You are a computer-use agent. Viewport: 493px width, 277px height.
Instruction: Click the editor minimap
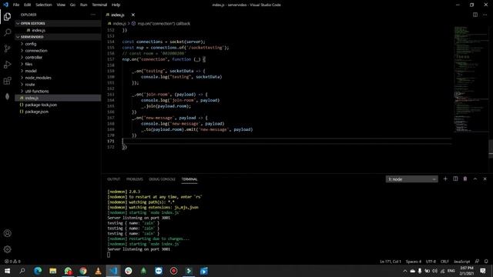tap(471, 78)
